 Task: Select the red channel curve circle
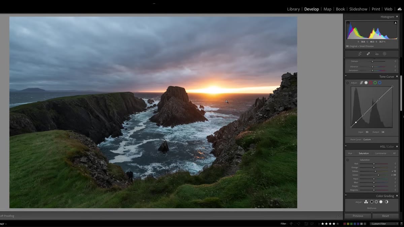coord(370,83)
